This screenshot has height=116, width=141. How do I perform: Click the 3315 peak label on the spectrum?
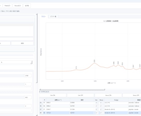(x=76, y=67)
